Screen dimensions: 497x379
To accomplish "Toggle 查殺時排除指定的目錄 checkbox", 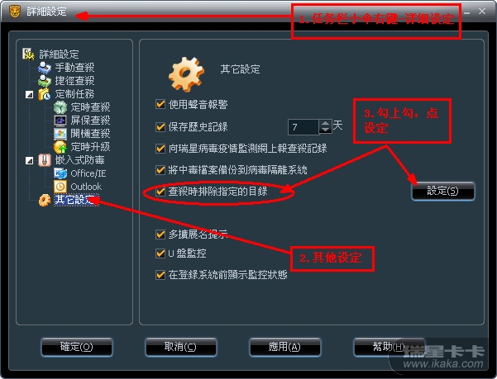I will 160,192.
